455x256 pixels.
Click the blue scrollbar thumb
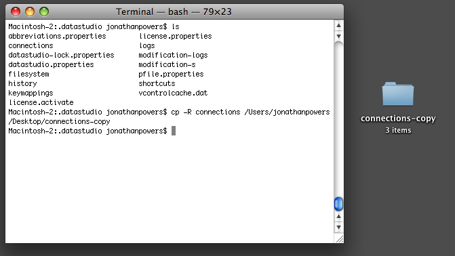click(338, 204)
